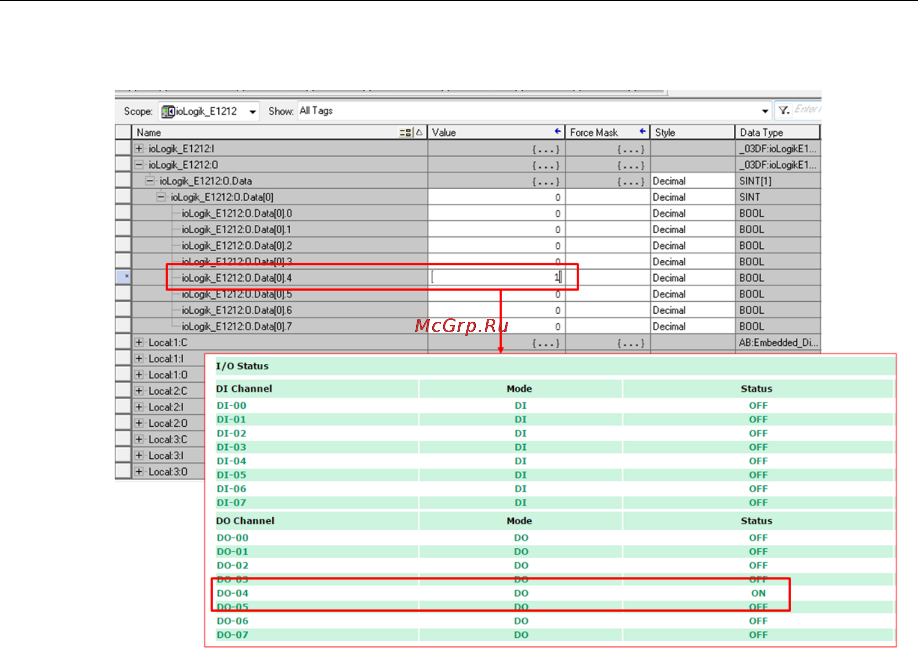Select tag ioLogik_E1212:O.Data[0].7
The image size is (918, 650).
237,326
